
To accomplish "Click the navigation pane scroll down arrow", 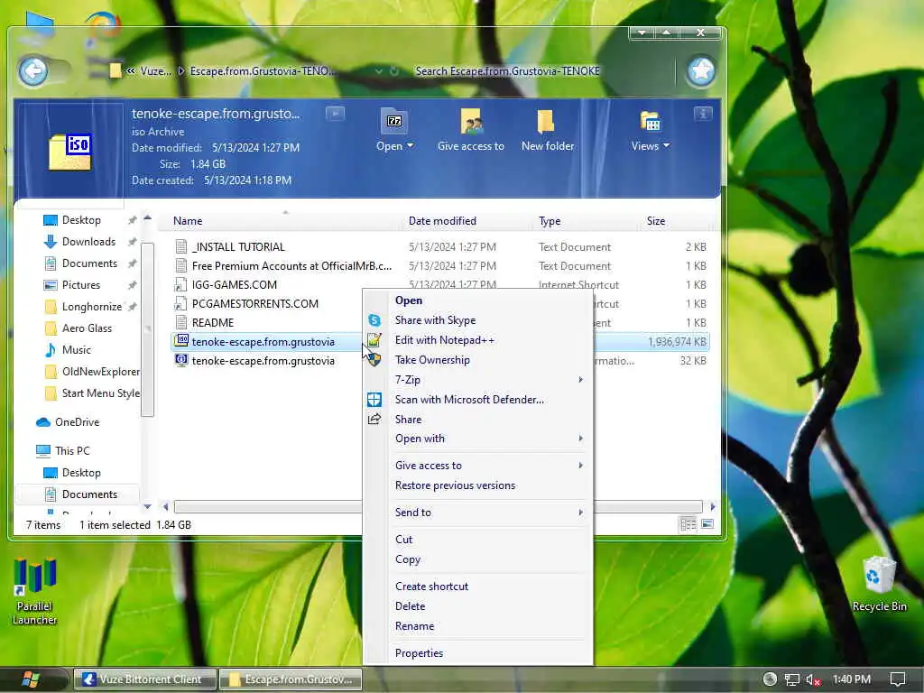I will (147, 506).
